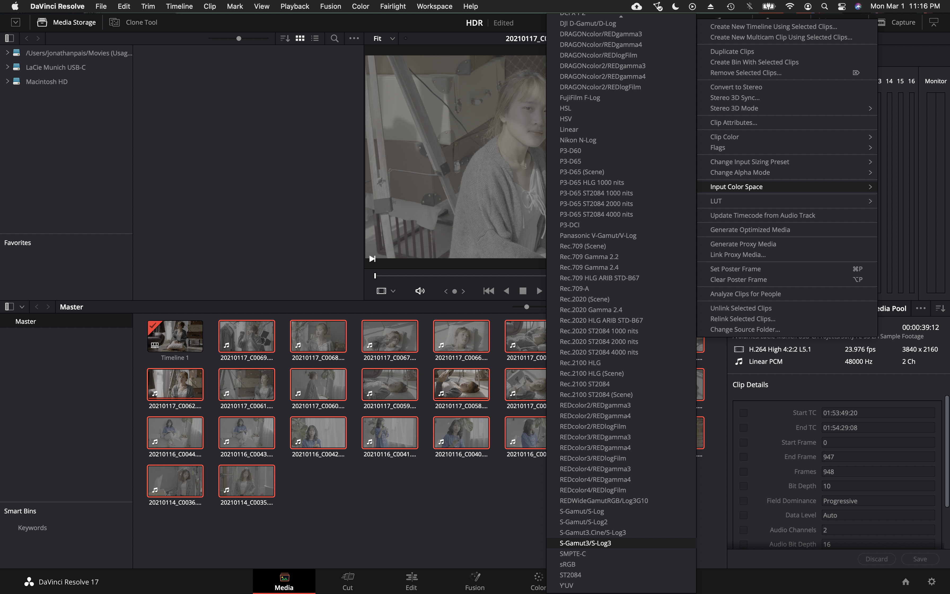
Task: Switch media storage to list view
Action: (x=315, y=38)
